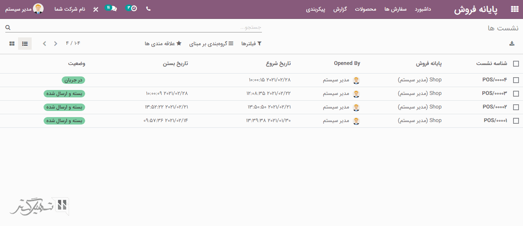
Task: Open the phone call icon
Action: [148, 9]
